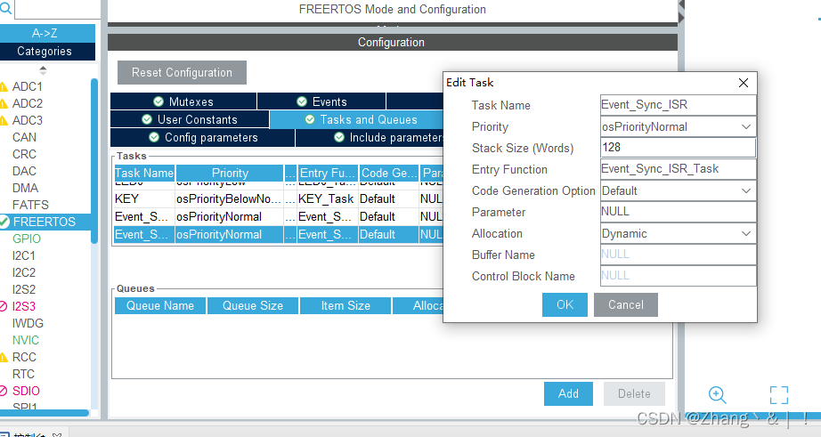Click warning icon next to ADC3
Image resolution: width=821 pixels, height=437 pixels.
pos(4,120)
